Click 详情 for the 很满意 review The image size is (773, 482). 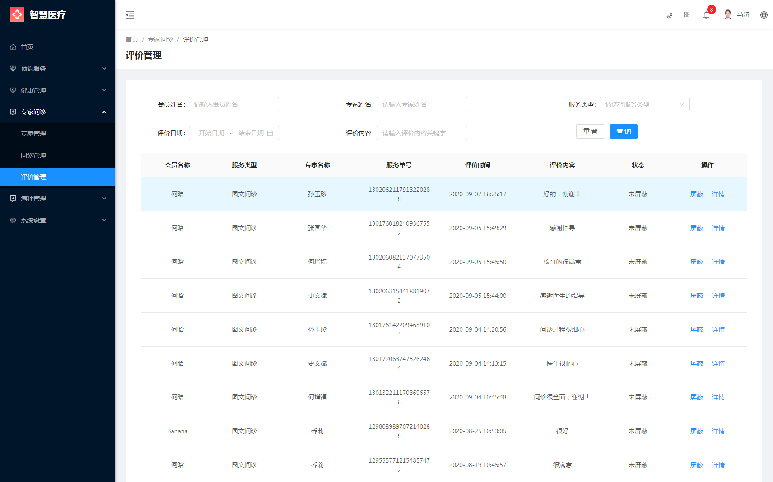click(718, 465)
